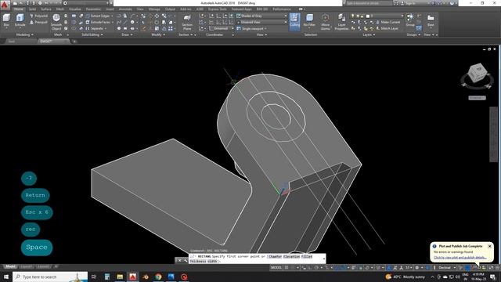
Task: Select the Extrude tool
Action: tap(20, 20)
